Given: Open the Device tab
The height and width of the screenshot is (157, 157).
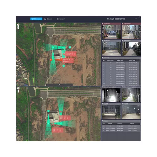Looking at the screenshot, I should point(48,19).
